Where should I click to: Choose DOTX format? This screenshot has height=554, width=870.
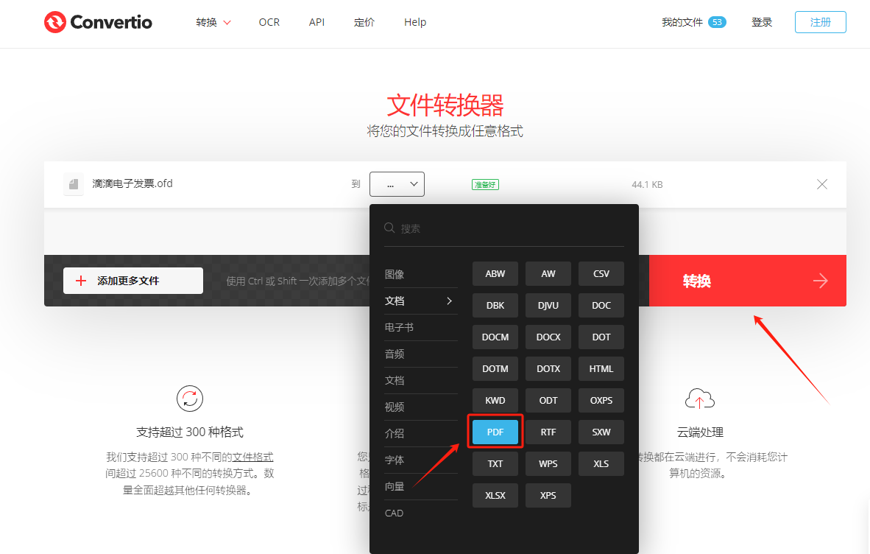(548, 368)
